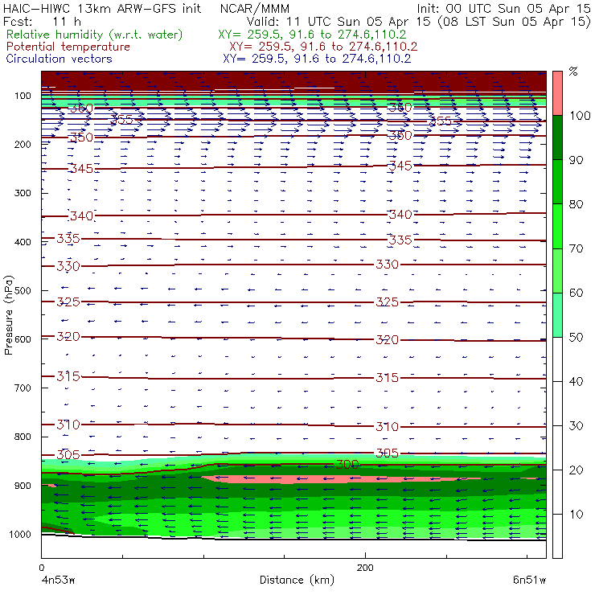This screenshot has height=595, width=595.
Task: Click the '(08 LST Sun 05 Apr 15)' text
Action: pos(514,21)
